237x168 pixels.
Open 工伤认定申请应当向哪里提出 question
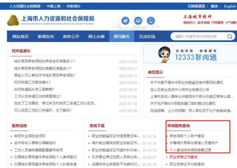[38, 96]
